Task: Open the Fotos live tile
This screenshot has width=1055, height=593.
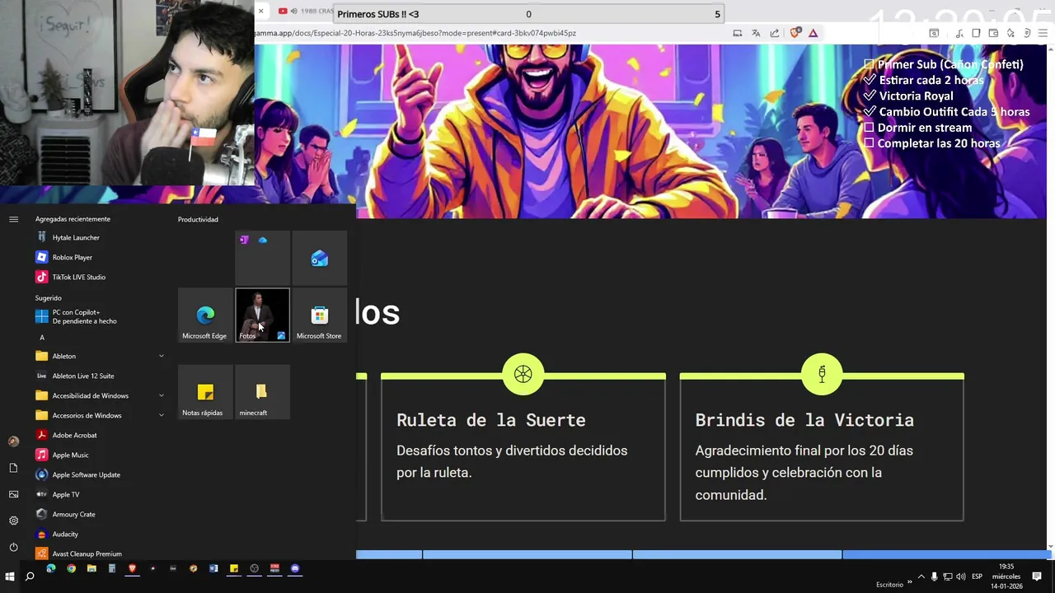Action: coord(262,315)
